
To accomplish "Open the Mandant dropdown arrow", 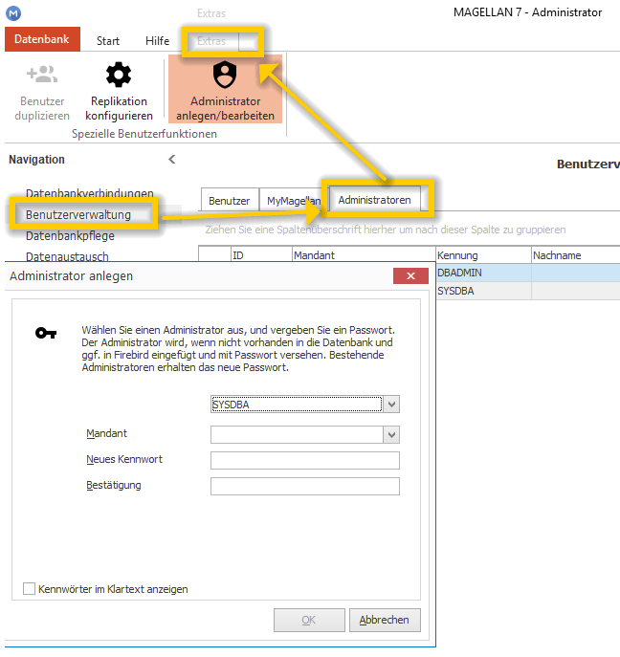I will [391, 434].
